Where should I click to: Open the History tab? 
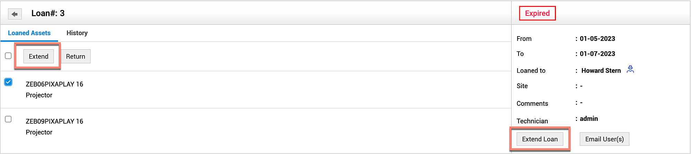(x=77, y=33)
